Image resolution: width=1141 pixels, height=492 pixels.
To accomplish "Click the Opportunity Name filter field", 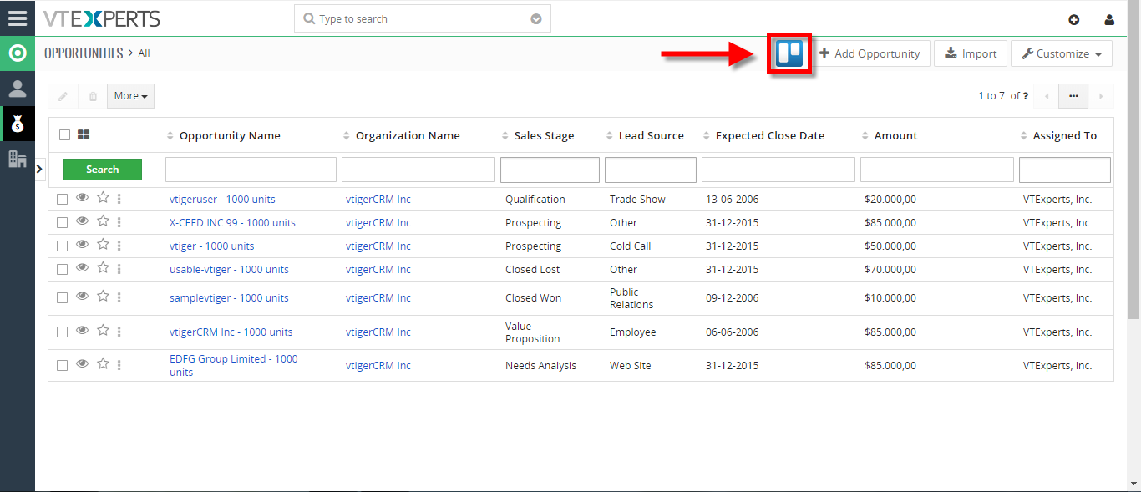I will pyautogui.click(x=251, y=170).
